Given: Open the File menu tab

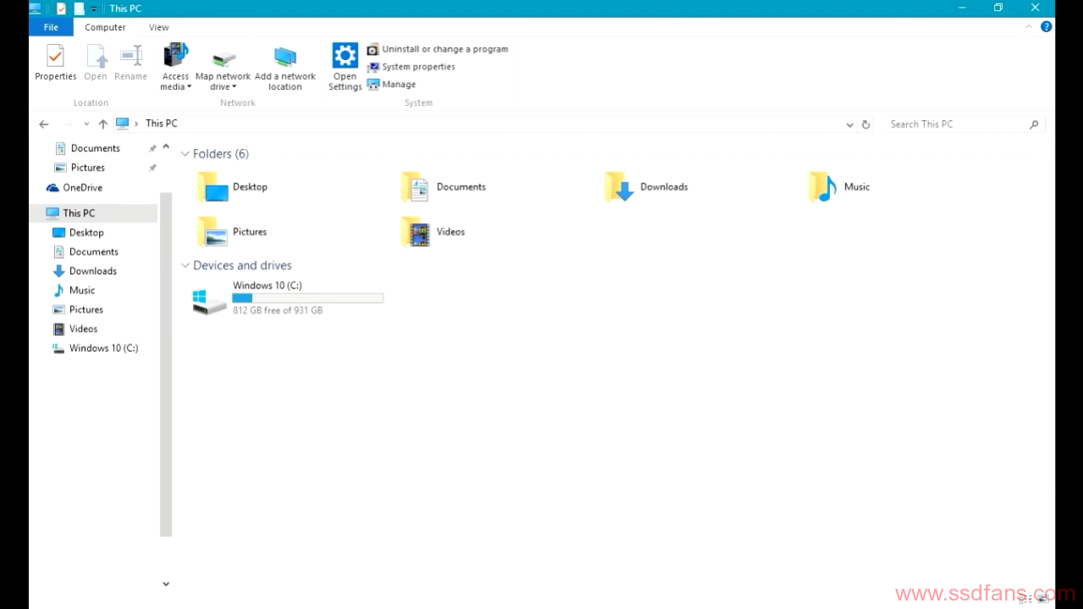Looking at the screenshot, I should click(51, 27).
